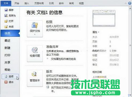Click the Words (字数) label
The image size is (132, 97).
point(95,46)
